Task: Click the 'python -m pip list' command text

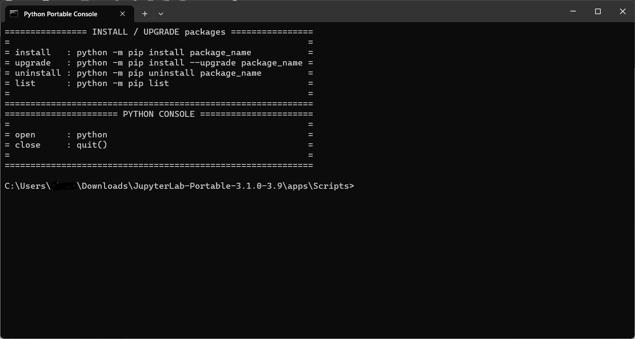Action: (123, 83)
